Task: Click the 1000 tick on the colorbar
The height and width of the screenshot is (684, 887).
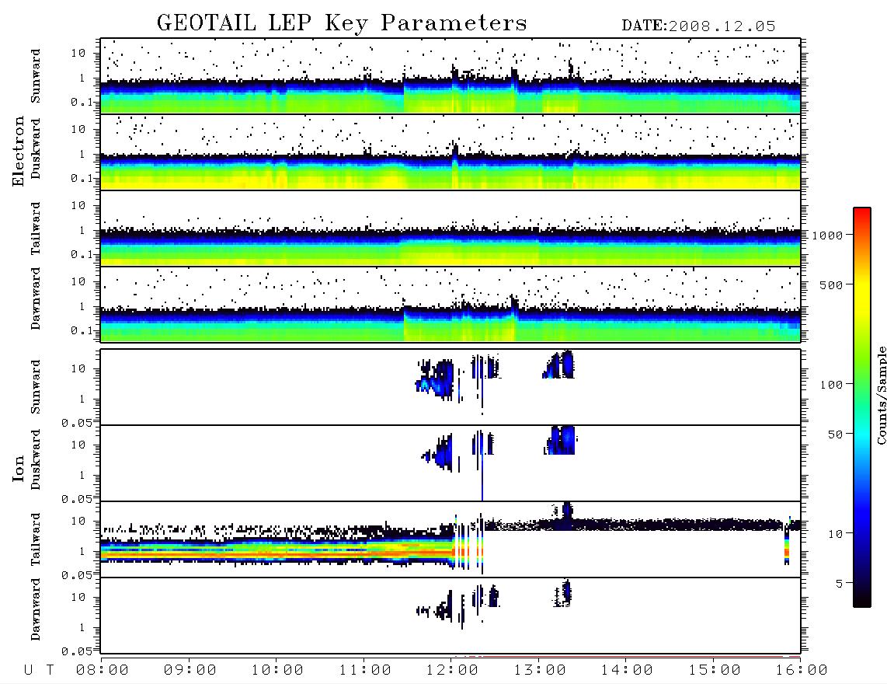Action: tap(828, 235)
